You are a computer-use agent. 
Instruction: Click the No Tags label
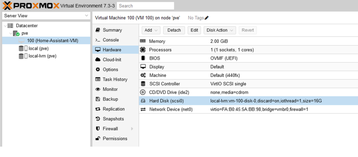(196, 18)
